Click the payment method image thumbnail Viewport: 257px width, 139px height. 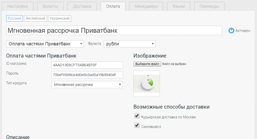click(146, 84)
